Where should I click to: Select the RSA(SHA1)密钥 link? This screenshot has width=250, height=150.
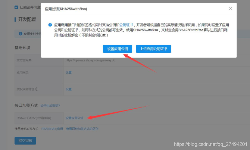pos(52,129)
